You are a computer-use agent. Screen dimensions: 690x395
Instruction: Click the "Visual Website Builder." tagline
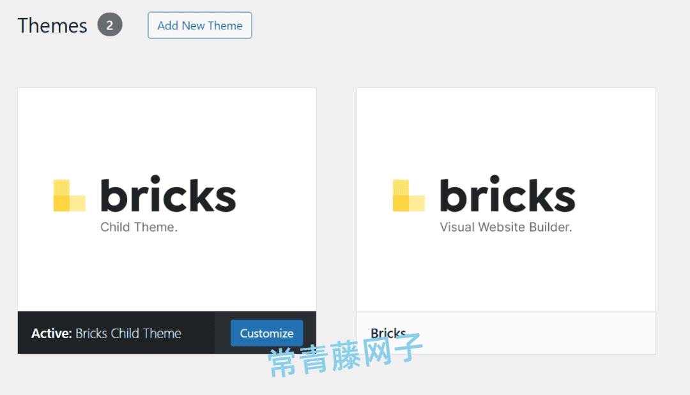click(x=505, y=227)
